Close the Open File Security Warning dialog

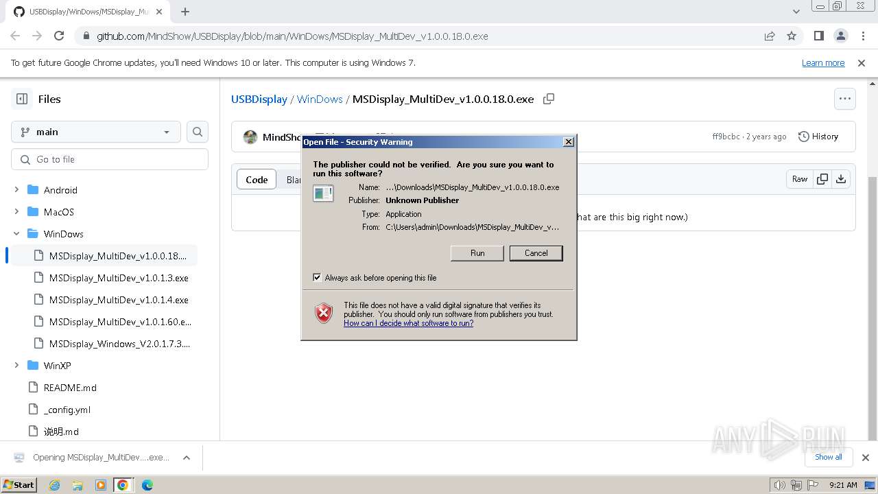pyautogui.click(x=569, y=142)
